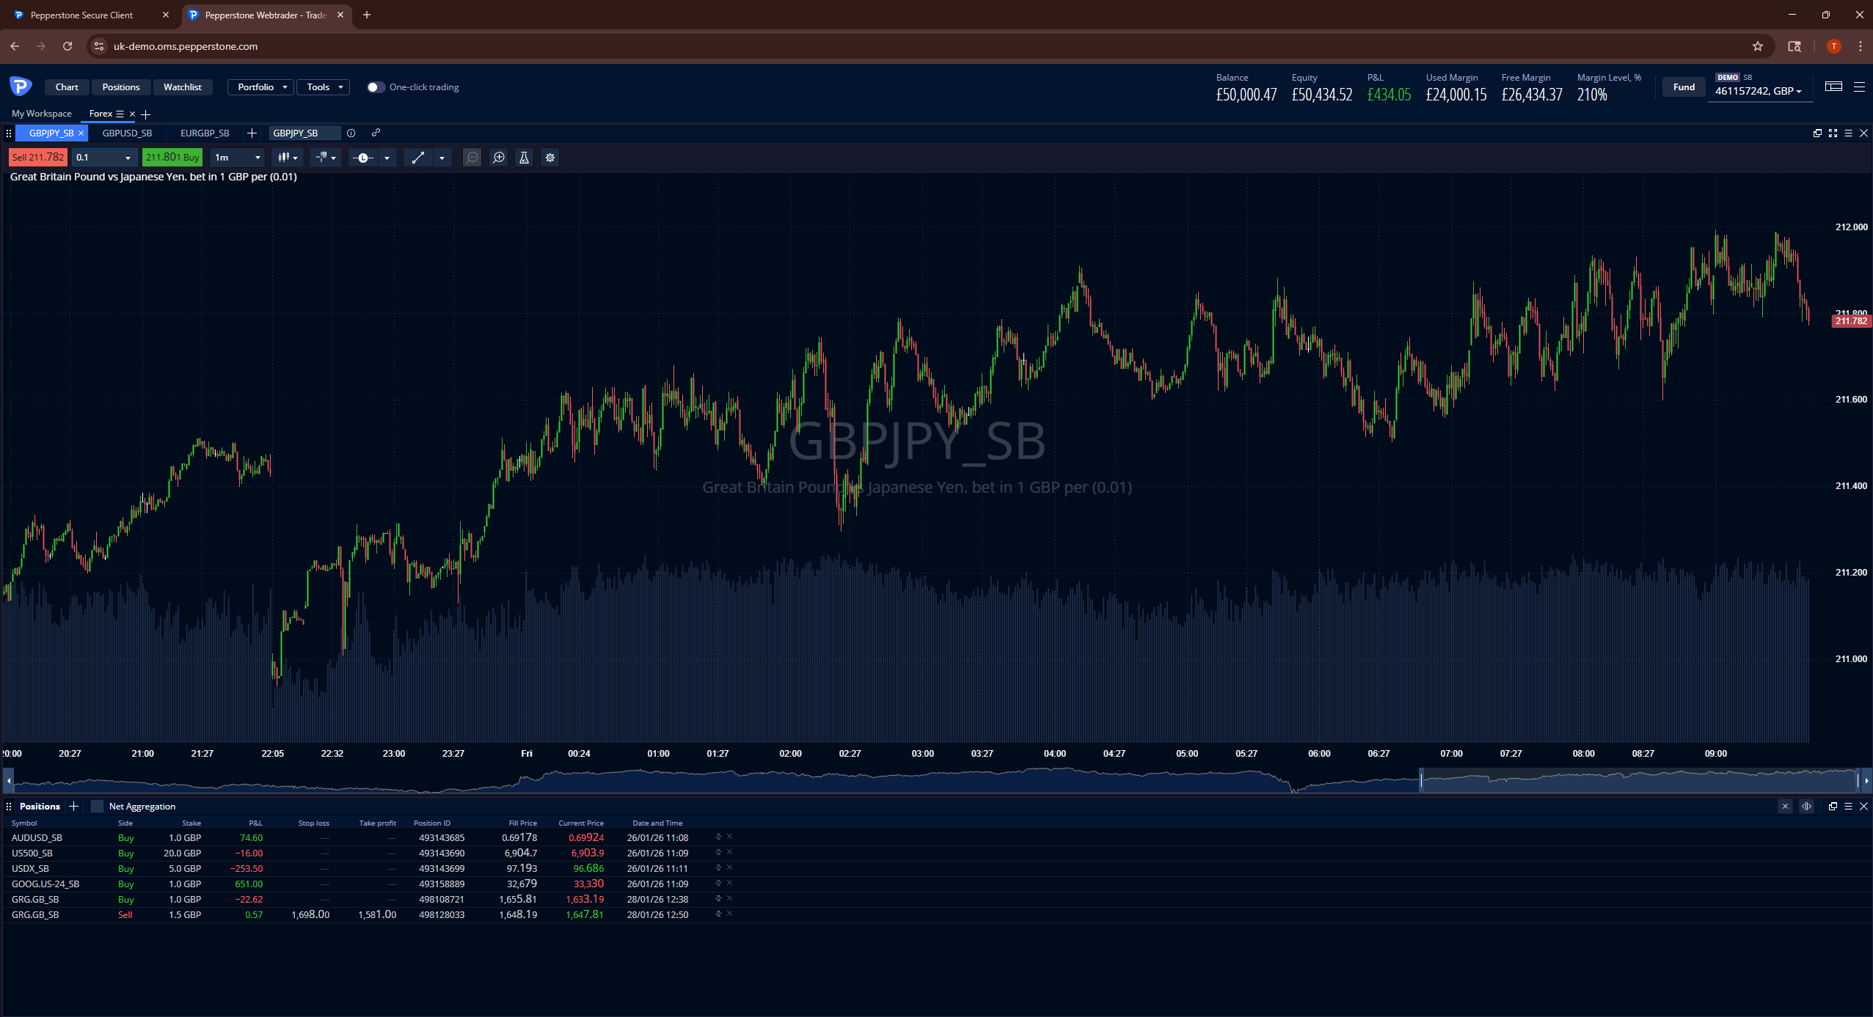
Task: Click the time clock session icon
Action: (363, 158)
